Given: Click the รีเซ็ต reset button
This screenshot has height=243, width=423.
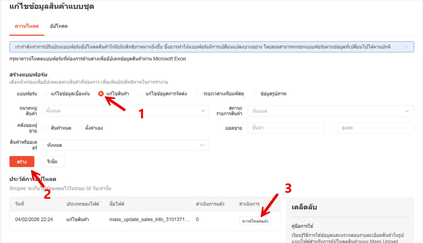Looking at the screenshot, I should [x=52, y=162].
